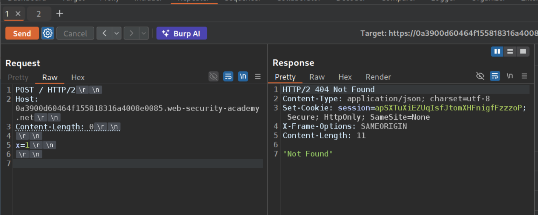
Task: Select side-by-side layout view icon
Action: tap(497, 52)
